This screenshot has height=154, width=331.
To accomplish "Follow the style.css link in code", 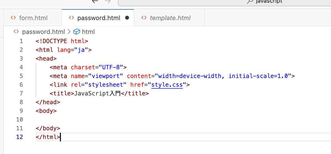I will [167, 85].
